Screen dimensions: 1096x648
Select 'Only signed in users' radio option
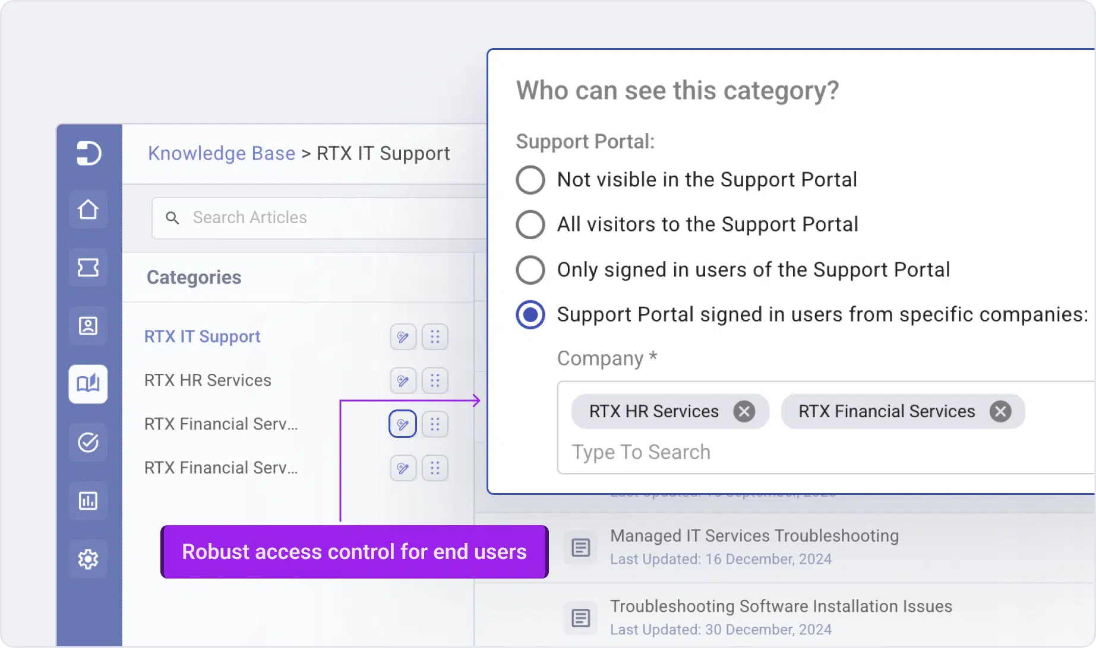(x=530, y=270)
